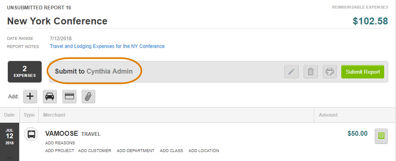The height and width of the screenshot is (161, 396).
Task: Choose ADD CLASS for the expense
Action: click(172, 151)
